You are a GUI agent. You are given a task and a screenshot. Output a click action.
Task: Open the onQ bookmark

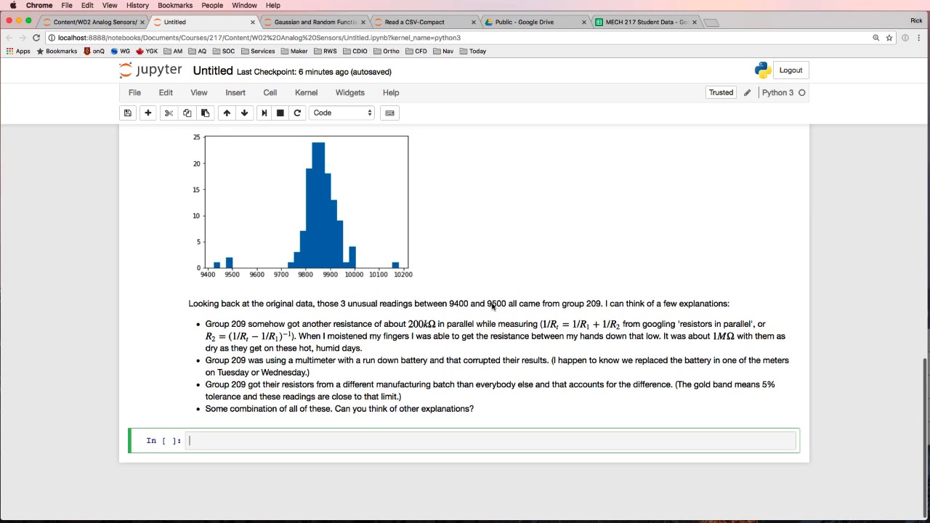[94, 51]
